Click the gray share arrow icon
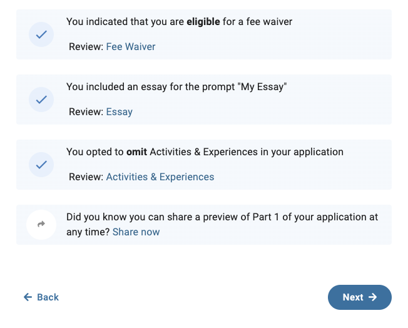Screen dimensions: 408x328 (x=41, y=224)
